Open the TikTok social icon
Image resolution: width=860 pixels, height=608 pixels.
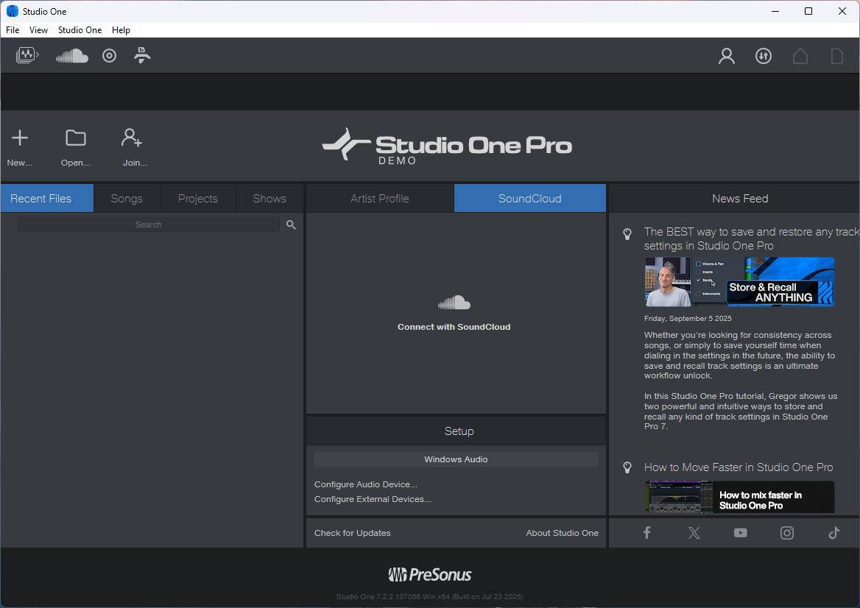(833, 533)
